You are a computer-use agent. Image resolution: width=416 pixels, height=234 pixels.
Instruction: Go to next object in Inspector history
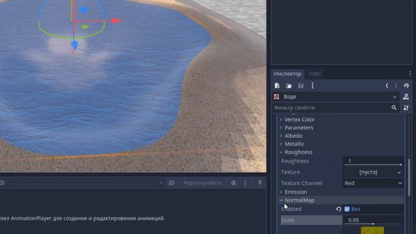click(396, 86)
